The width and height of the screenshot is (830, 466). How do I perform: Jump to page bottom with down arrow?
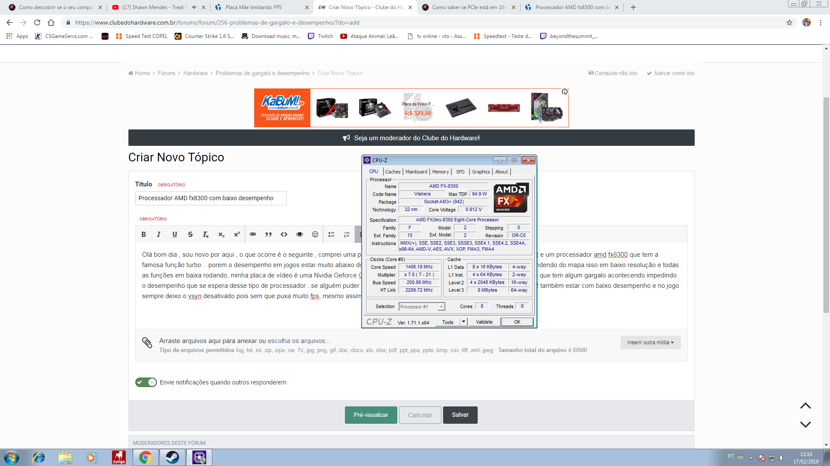[805, 425]
